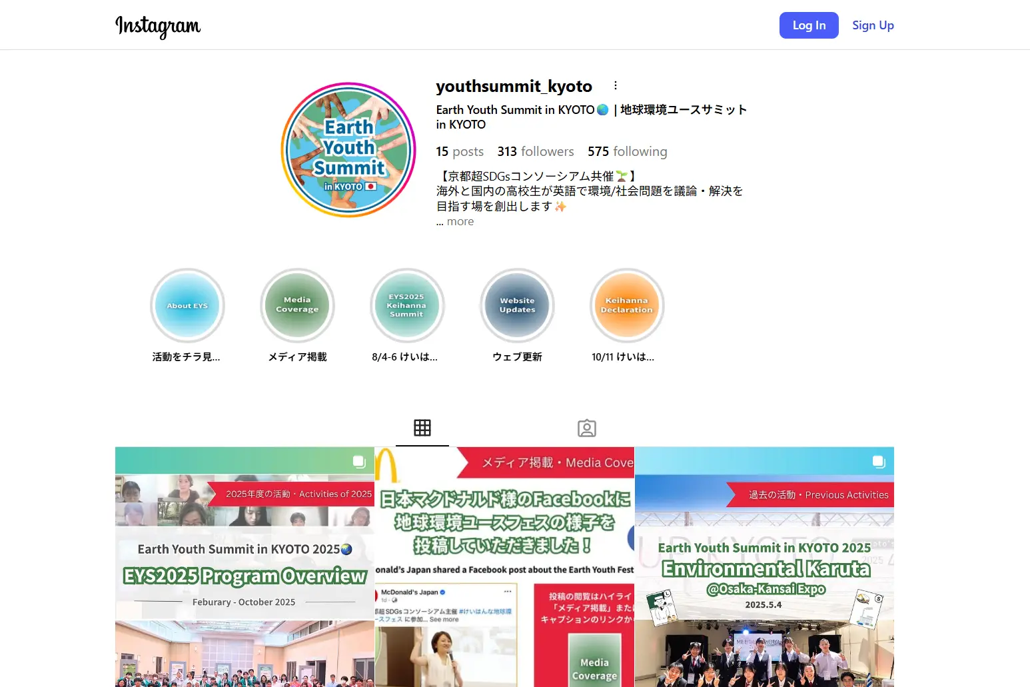Open the Keihanna Declaration highlight
1030x687 pixels.
(x=627, y=306)
